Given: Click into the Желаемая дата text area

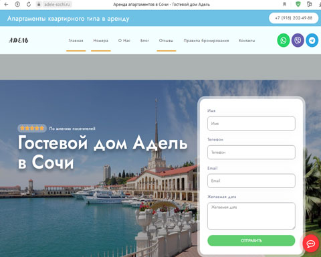Looking at the screenshot, I should click(x=251, y=216).
